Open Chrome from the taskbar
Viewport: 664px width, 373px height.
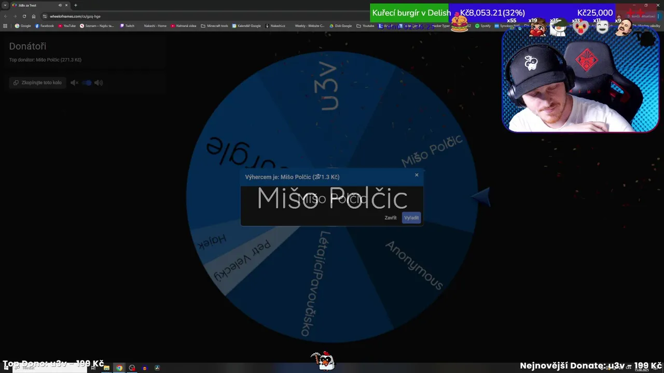pos(119,368)
